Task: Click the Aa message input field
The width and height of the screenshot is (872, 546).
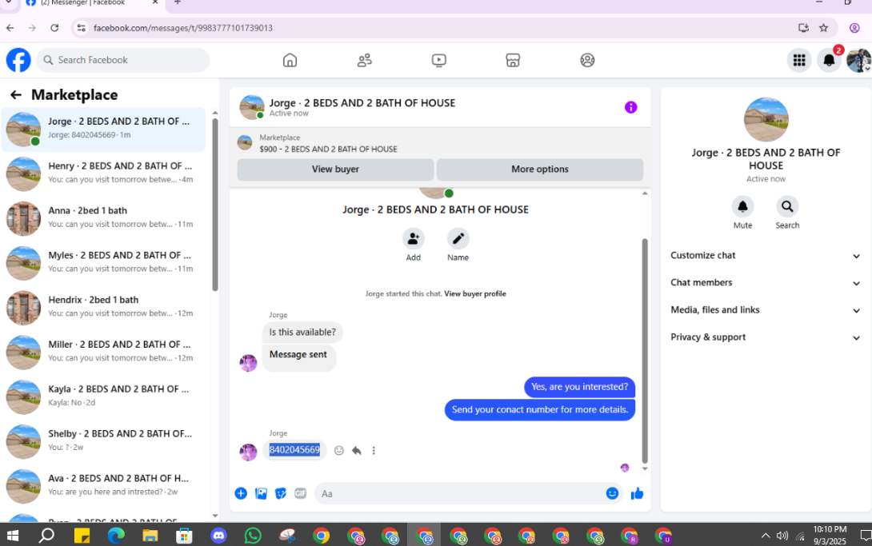Action: [x=462, y=493]
